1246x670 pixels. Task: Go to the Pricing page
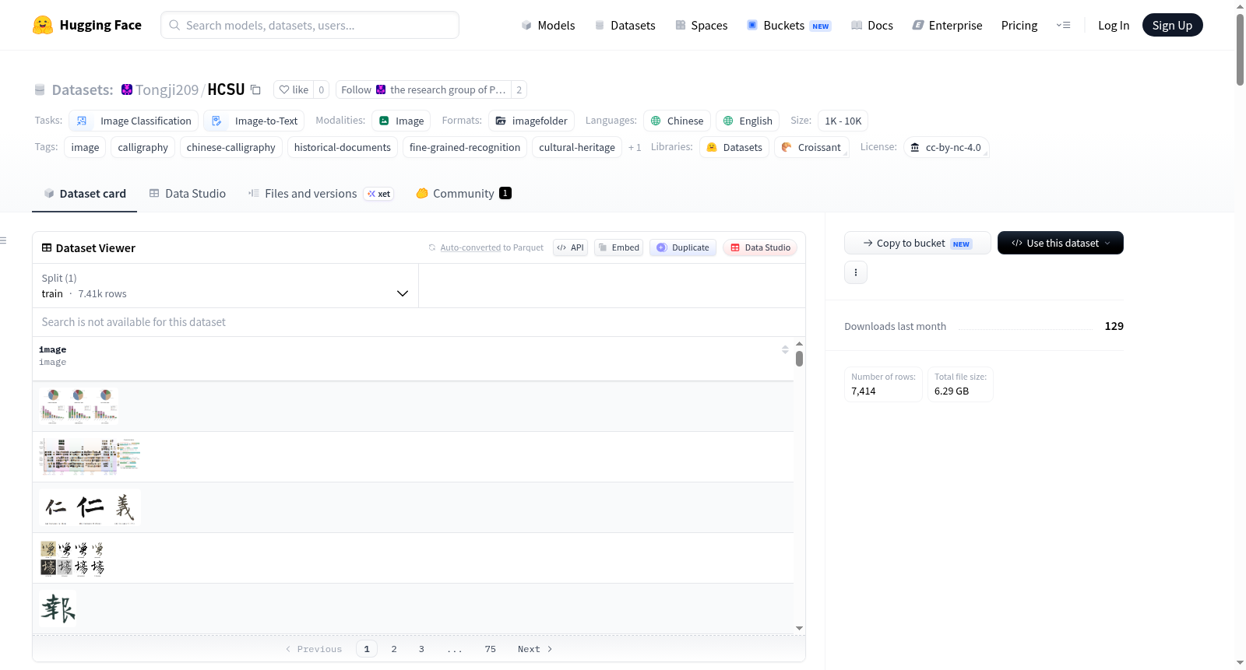1019,26
